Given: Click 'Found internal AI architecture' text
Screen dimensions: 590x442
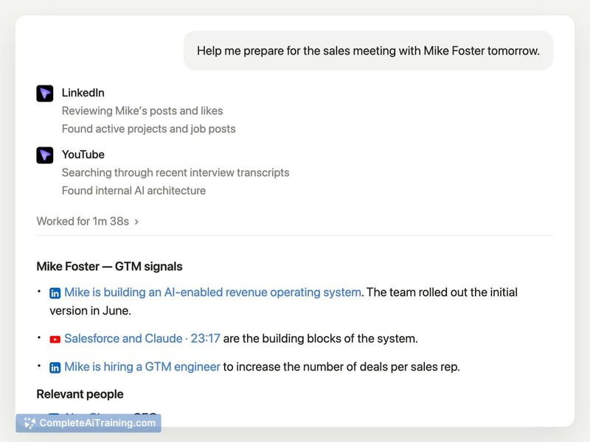Looking at the screenshot, I should click(x=133, y=191).
